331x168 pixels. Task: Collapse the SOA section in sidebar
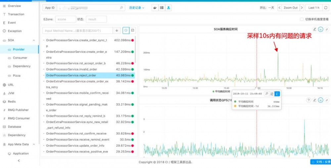[34, 40]
